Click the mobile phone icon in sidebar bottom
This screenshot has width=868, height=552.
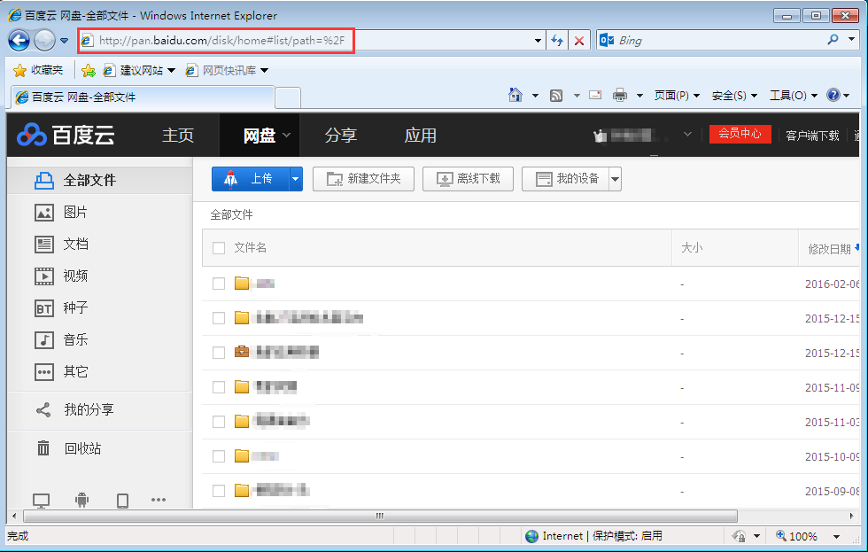[123, 501]
